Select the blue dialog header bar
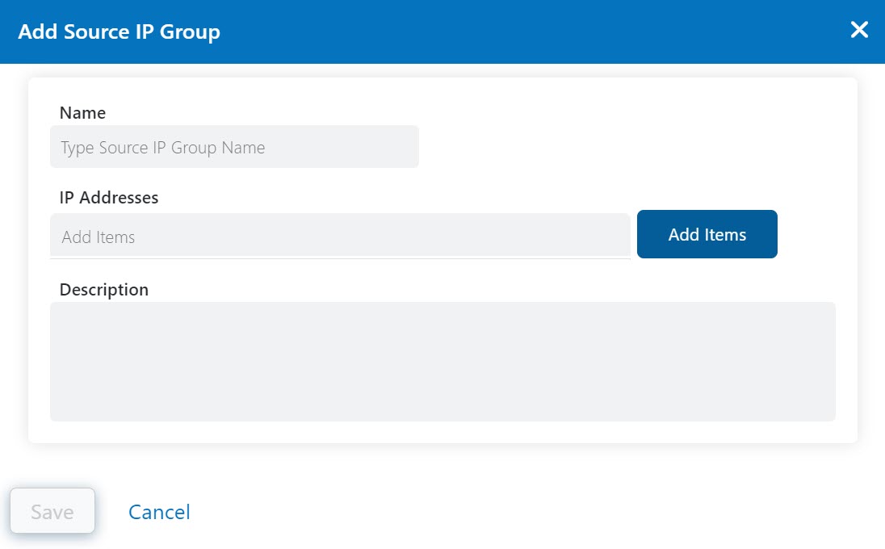885x549 pixels. click(x=484, y=31)
